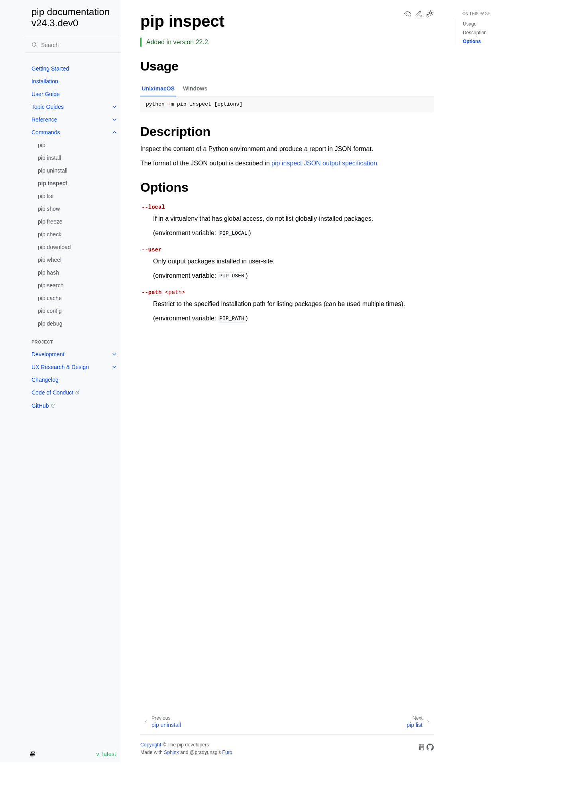
Task: Click the pip documentation v24.3.dev0 title
Action: click(x=71, y=18)
